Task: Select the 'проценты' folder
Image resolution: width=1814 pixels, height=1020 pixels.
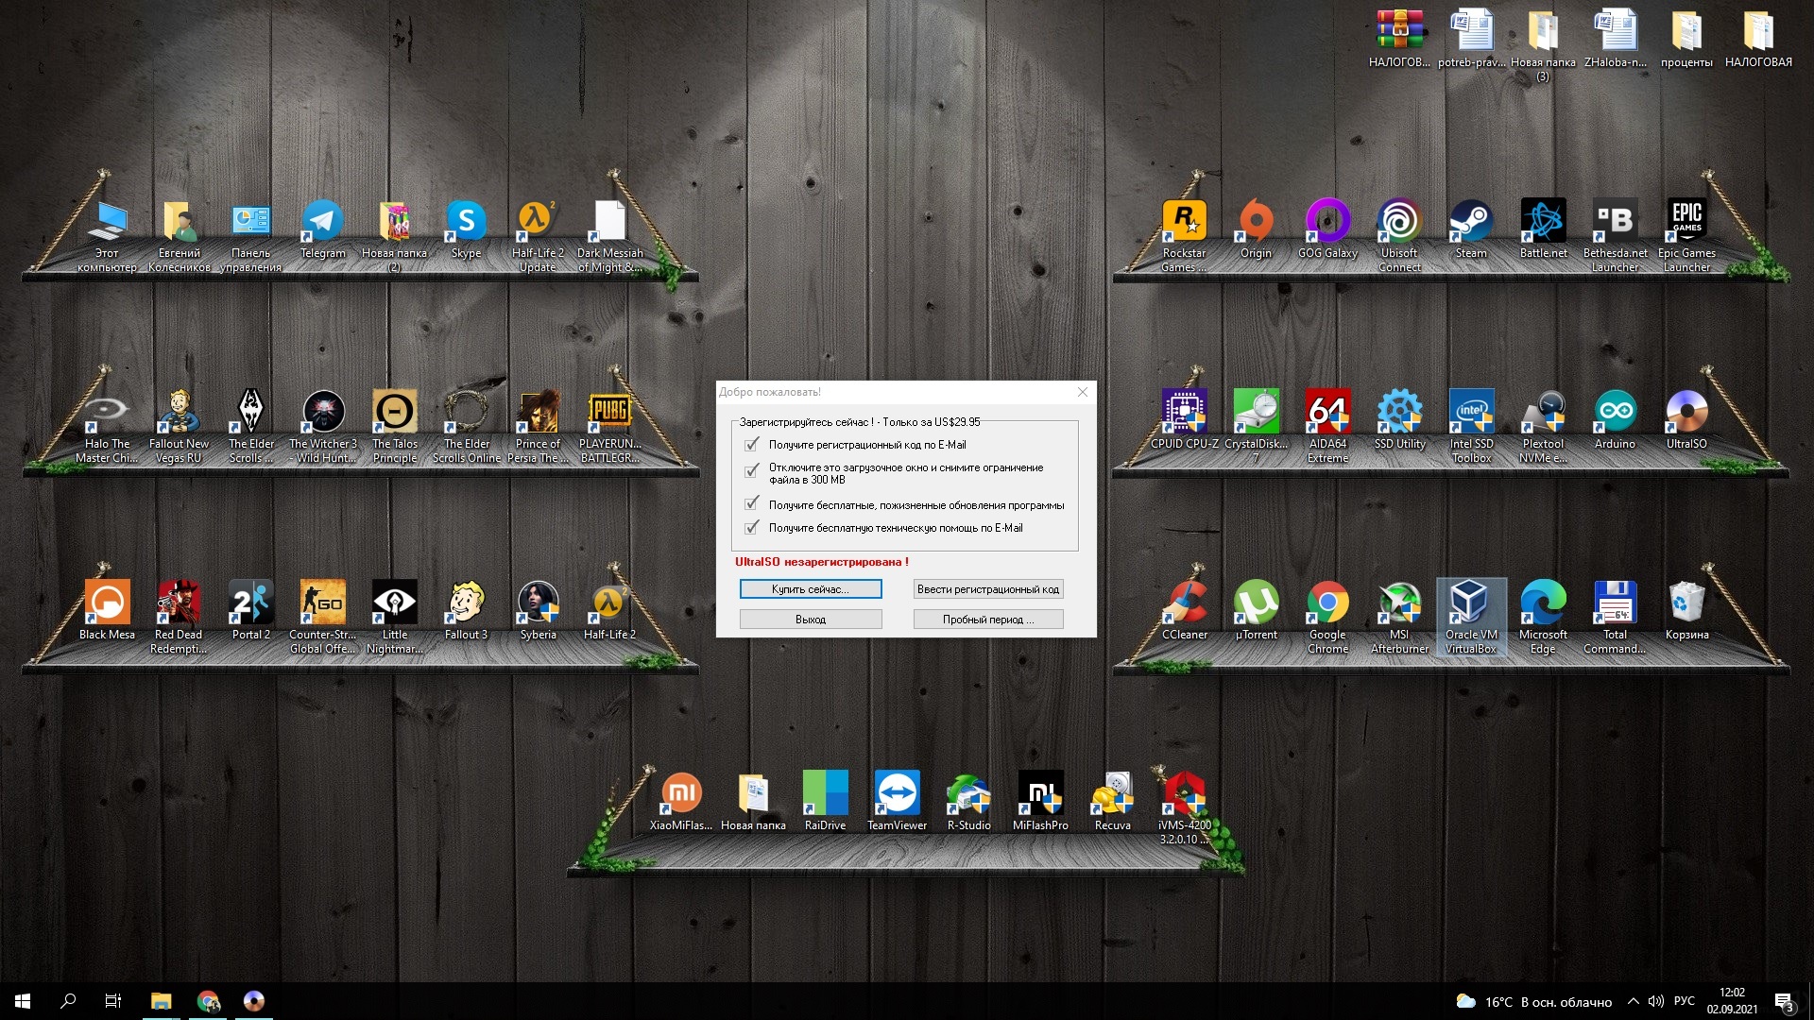Action: pos(1687,40)
